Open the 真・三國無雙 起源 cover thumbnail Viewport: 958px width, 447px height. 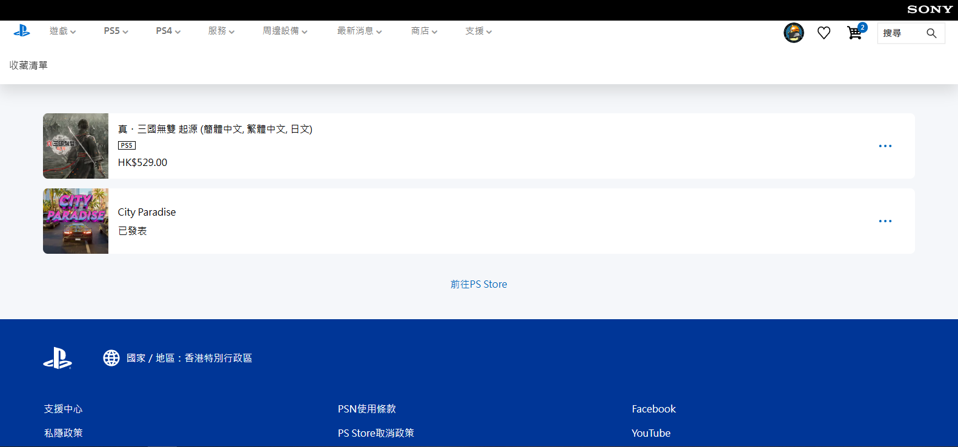point(76,146)
